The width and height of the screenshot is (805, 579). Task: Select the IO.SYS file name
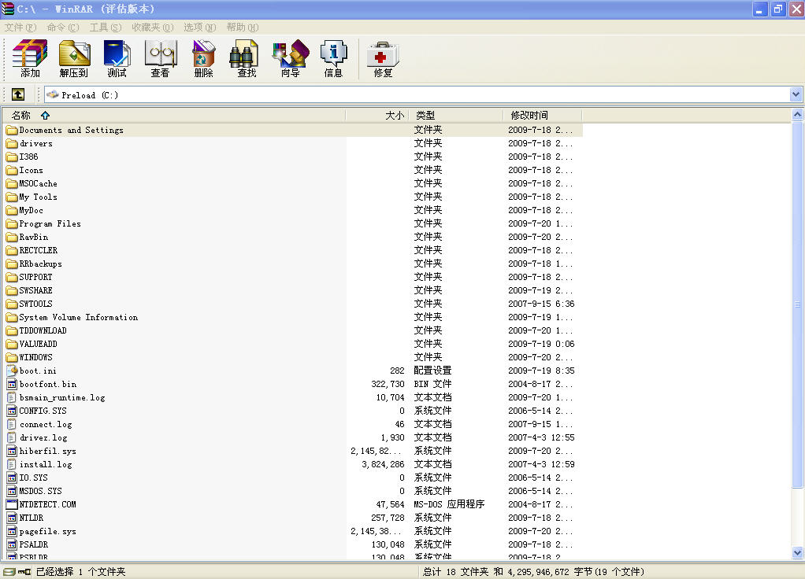(x=33, y=478)
